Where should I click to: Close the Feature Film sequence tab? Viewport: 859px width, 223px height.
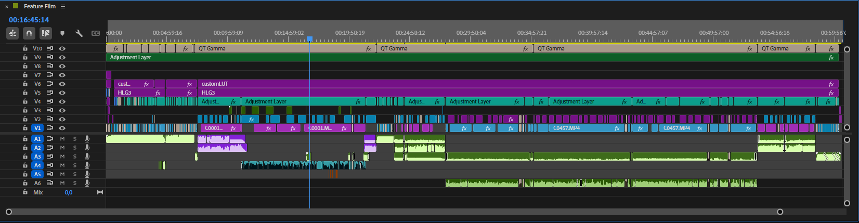point(7,6)
